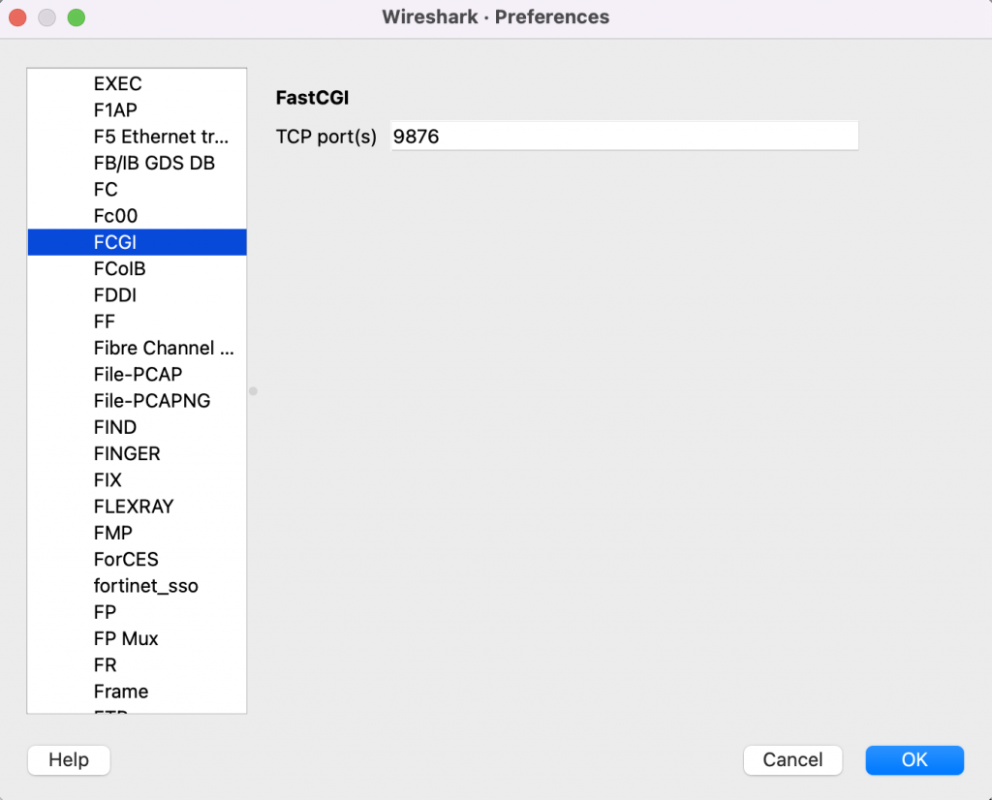Select Frame in the protocol list

138,692
